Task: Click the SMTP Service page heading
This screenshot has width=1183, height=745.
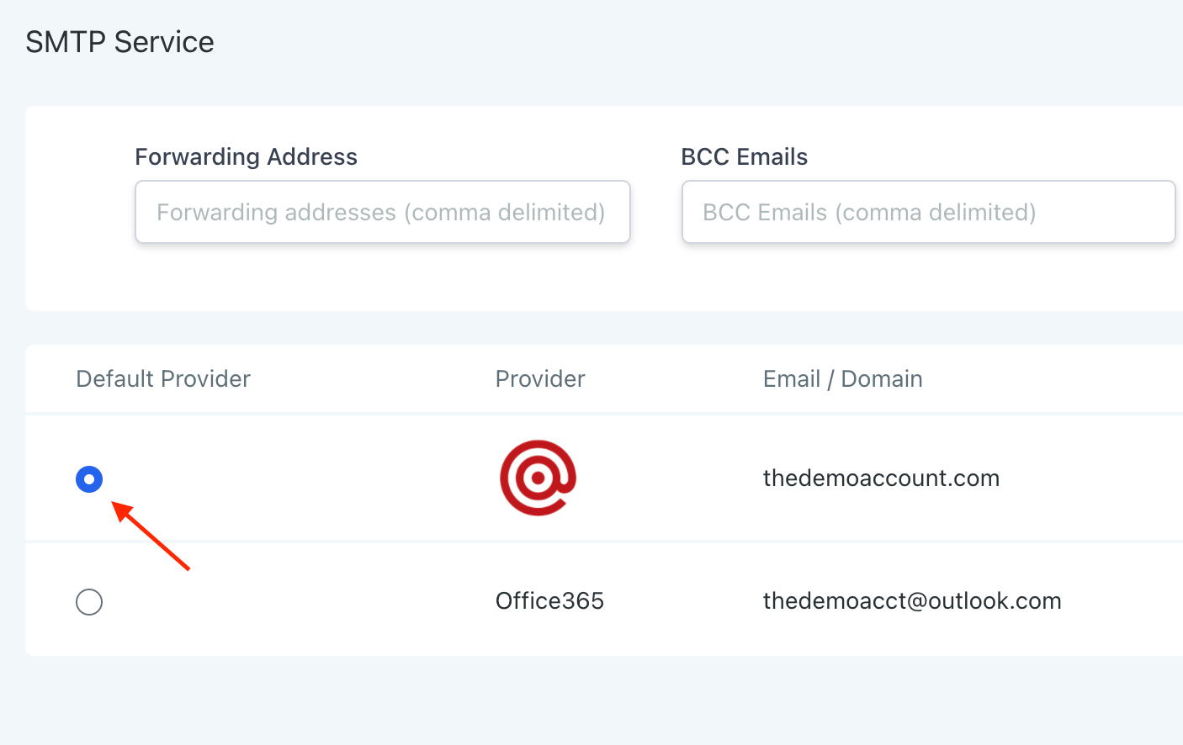Action: pos(119,42)
